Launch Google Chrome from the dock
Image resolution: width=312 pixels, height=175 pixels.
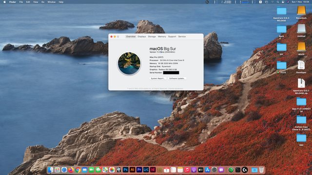tap(78, 170)
